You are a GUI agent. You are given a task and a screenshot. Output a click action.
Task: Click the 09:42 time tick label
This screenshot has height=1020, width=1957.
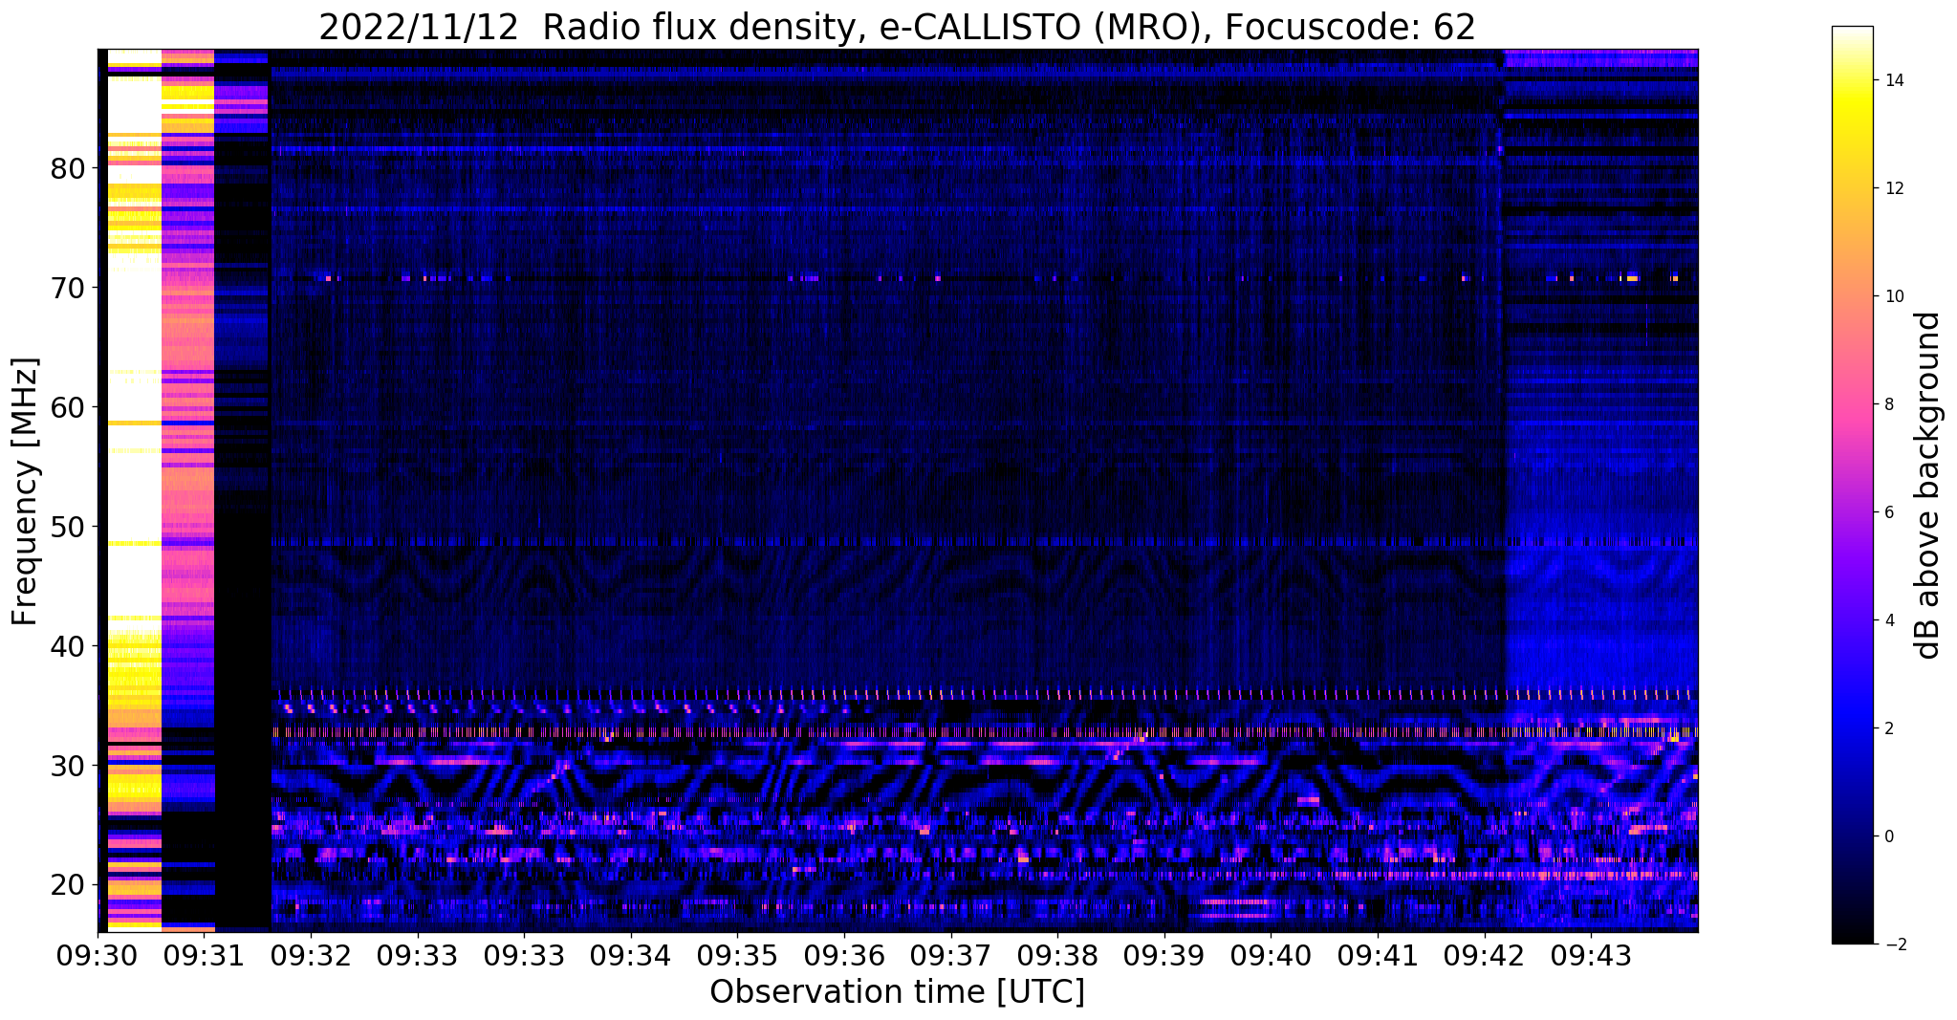click(x=1485, y=954)
